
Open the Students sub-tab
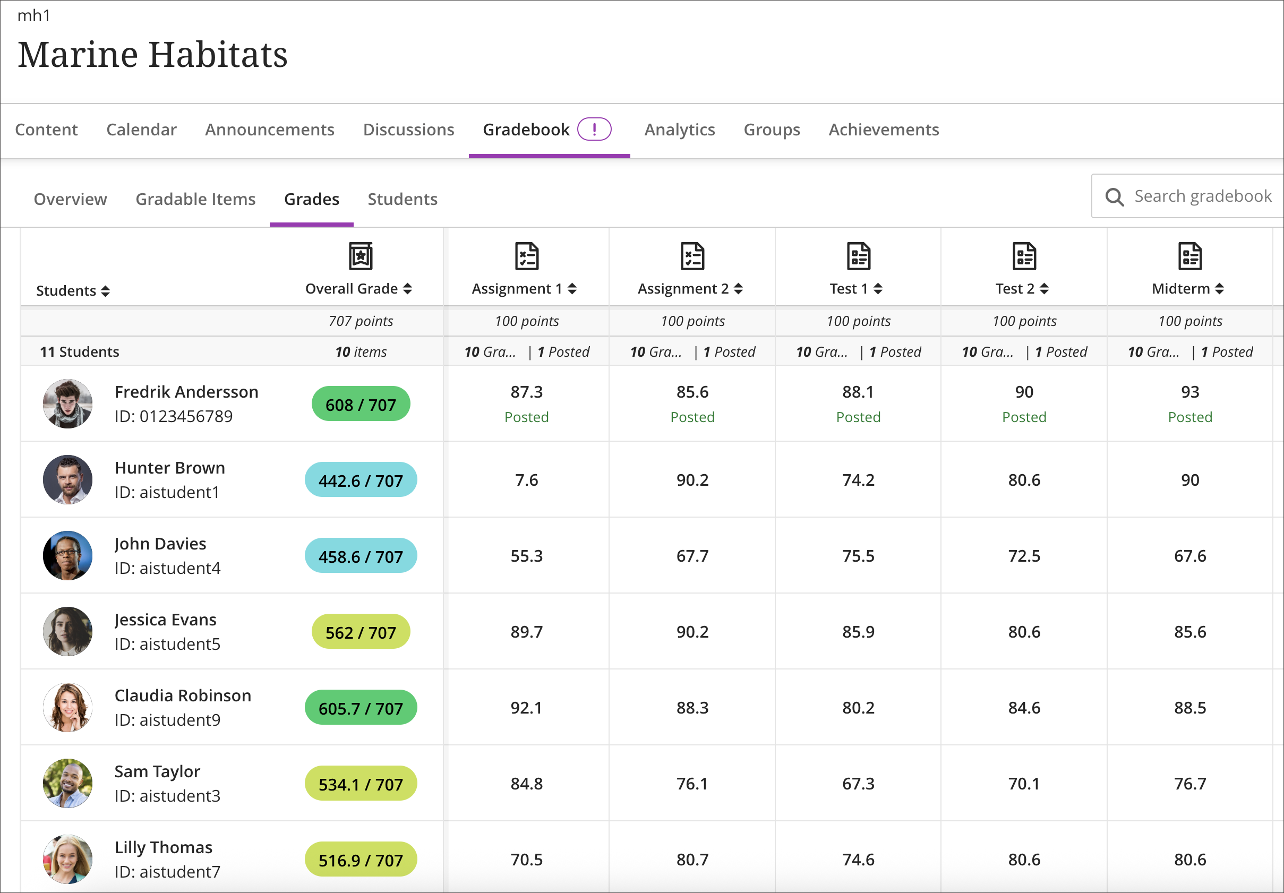[402, 199]
